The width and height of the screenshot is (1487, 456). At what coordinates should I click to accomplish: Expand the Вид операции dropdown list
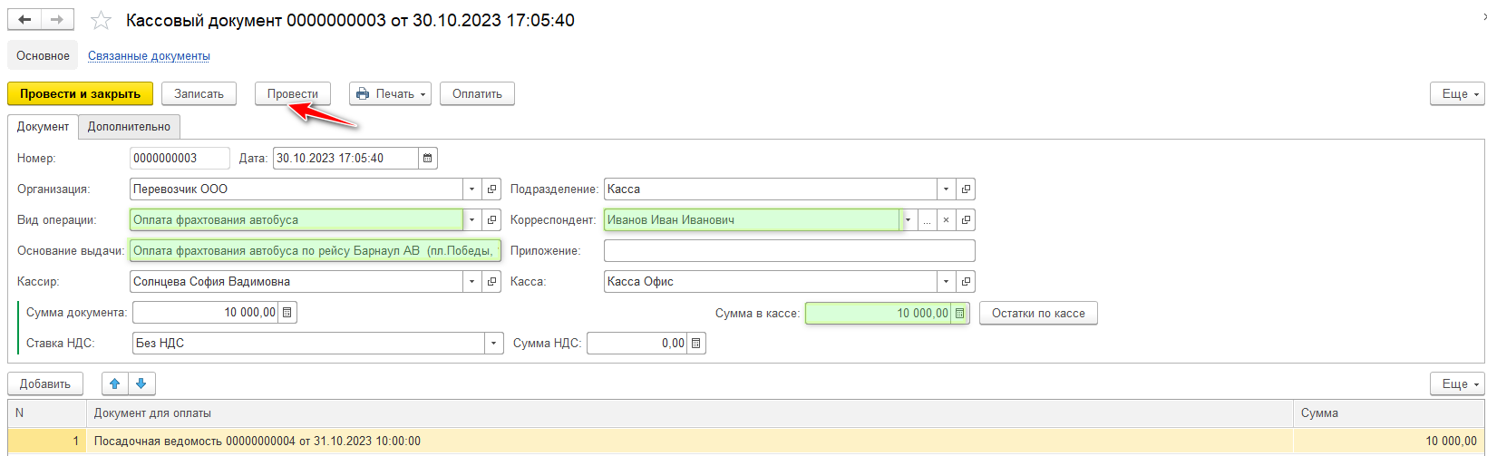click(x=471, y=220)
